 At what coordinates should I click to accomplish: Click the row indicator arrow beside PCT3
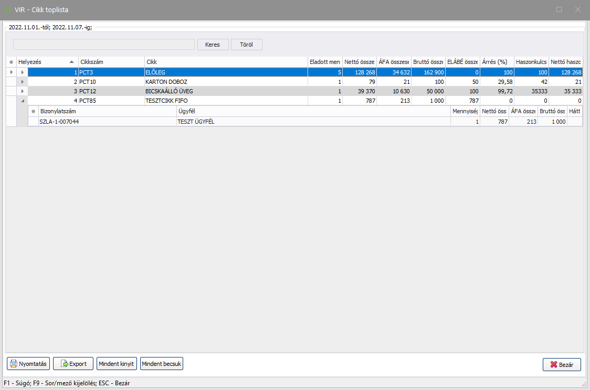[x=11, y=72]
